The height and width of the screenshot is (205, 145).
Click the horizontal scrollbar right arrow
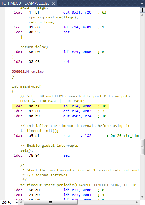(x=137, y=203)
